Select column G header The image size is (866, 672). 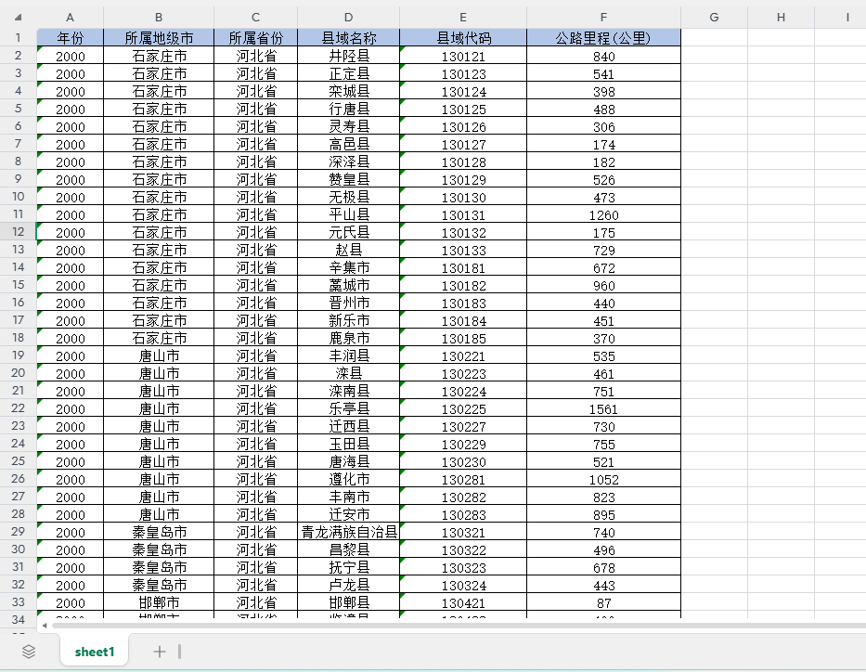click(714, 17)
